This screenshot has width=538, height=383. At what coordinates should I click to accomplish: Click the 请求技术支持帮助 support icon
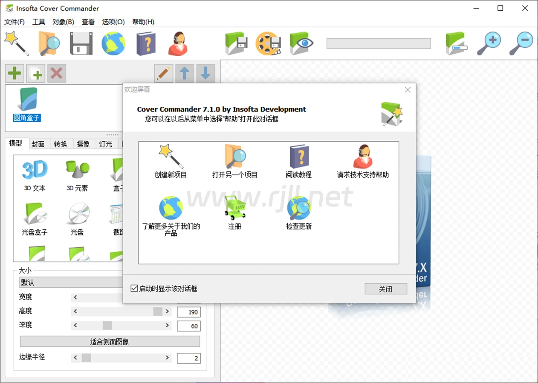click(363, 156)
